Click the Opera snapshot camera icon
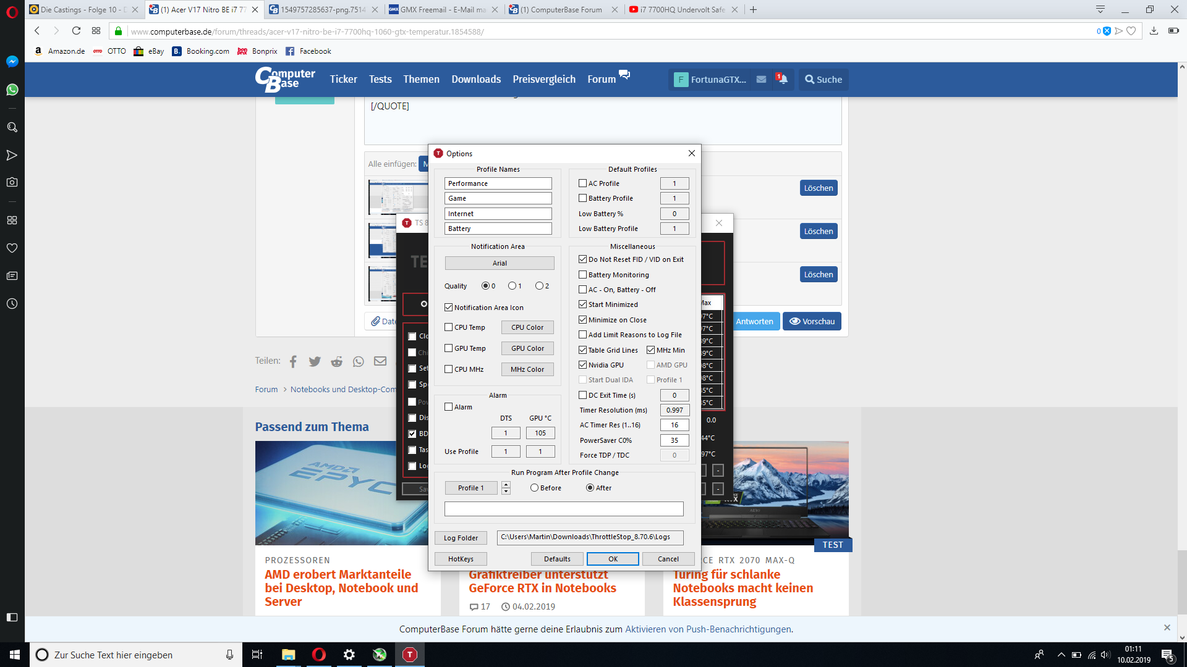Screen dimensions: 1187x667 click(x=12, y=182)
